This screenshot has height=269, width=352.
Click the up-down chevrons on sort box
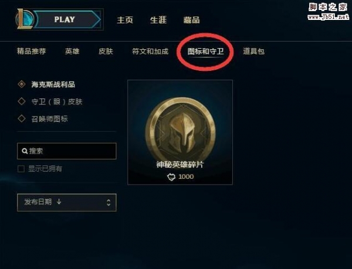109,202
